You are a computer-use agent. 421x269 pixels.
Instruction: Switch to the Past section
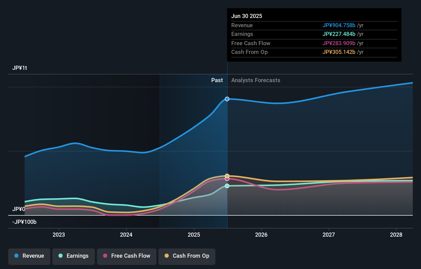(217, 80)
